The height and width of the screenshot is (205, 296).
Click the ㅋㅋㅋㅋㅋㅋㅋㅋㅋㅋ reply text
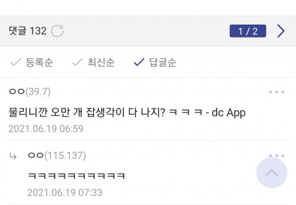point(76,176)
